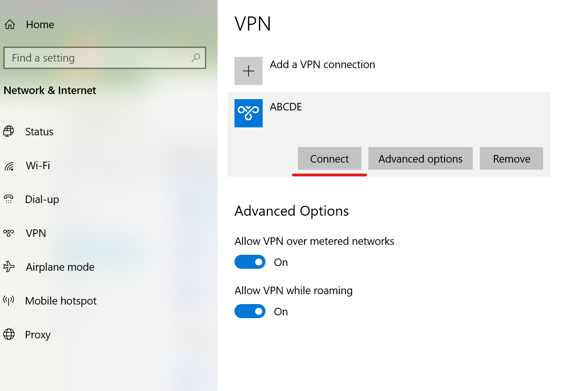Click the Dial-up phone icon
Screen dimensions: 570x391
pyautogui.click(x=8, y=199)
